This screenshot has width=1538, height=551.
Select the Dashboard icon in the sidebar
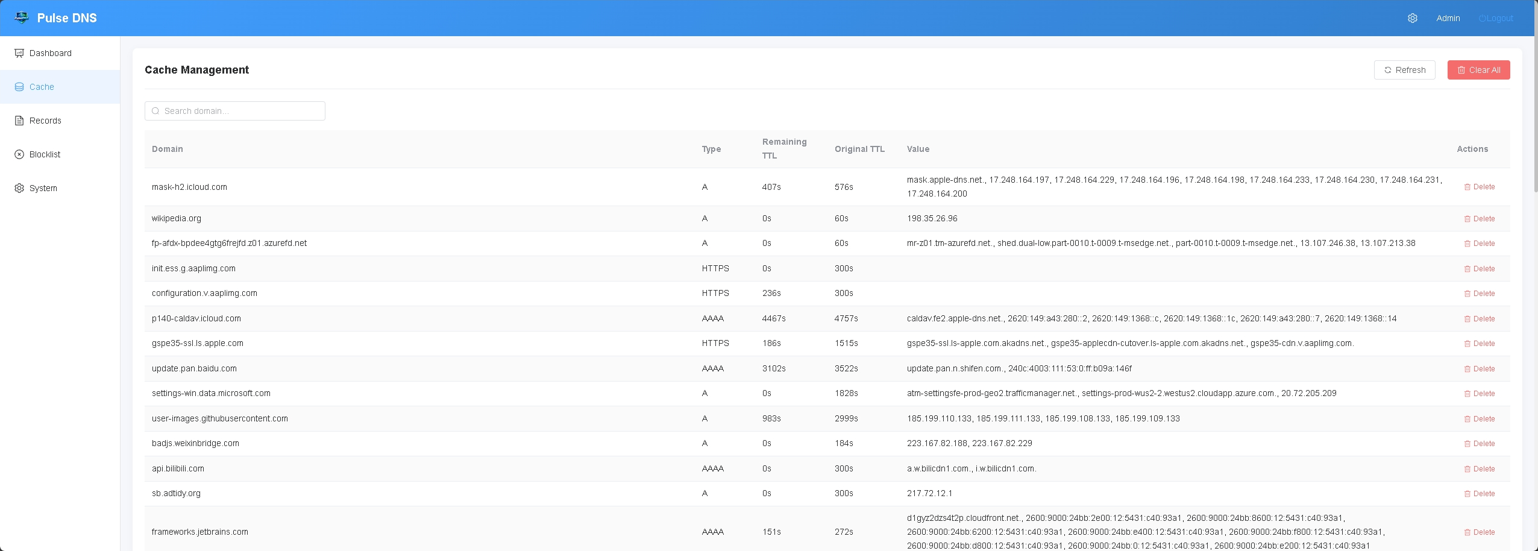pos(19,53)
